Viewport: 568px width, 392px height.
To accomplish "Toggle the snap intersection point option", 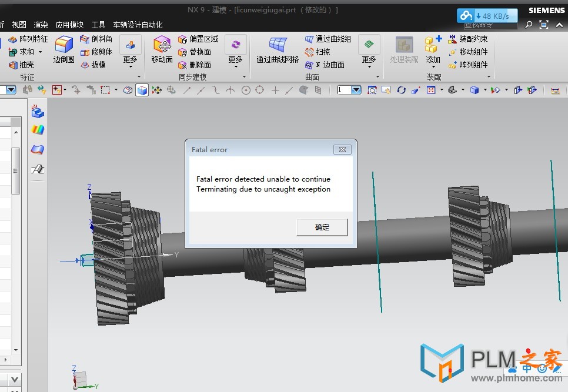I will point(230,90).
